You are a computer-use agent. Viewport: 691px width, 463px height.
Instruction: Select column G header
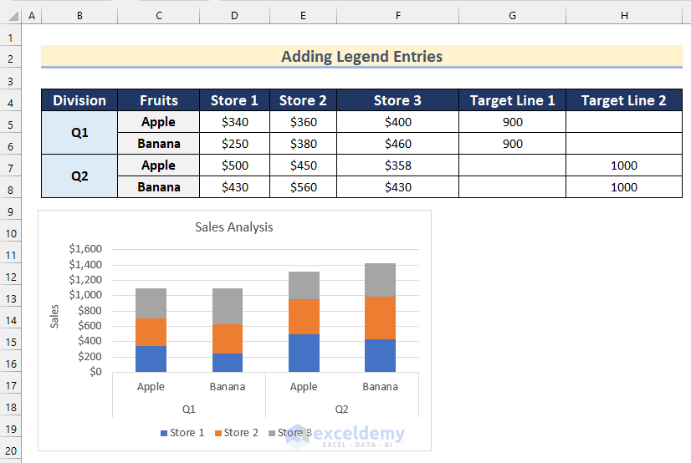click(x=512, y=16)
